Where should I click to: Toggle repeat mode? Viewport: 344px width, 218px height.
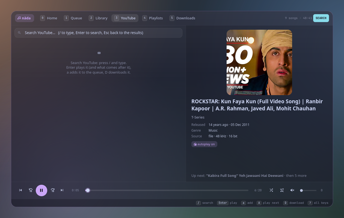tap(282, 190)
